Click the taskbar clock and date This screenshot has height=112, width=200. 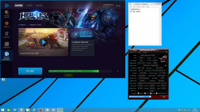(195, 110)
